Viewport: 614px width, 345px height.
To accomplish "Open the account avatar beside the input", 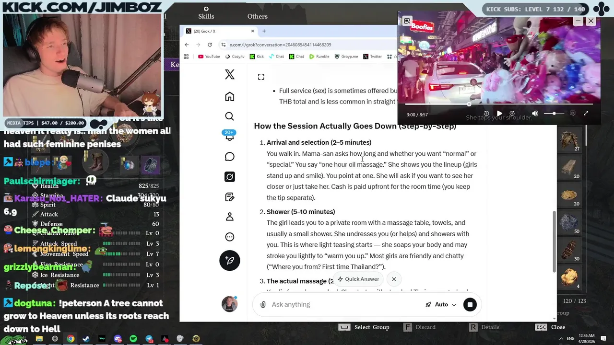I will (229, 304).
